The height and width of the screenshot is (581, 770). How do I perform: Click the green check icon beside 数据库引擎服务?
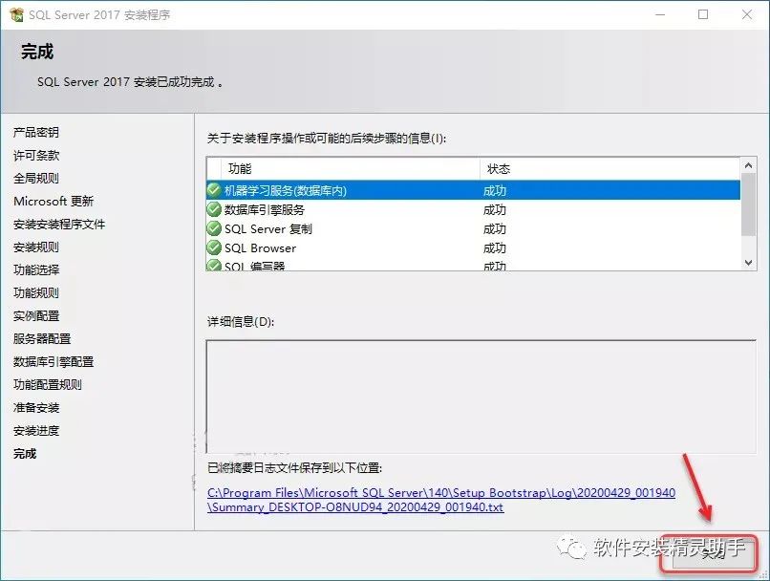tap(214, 209)
